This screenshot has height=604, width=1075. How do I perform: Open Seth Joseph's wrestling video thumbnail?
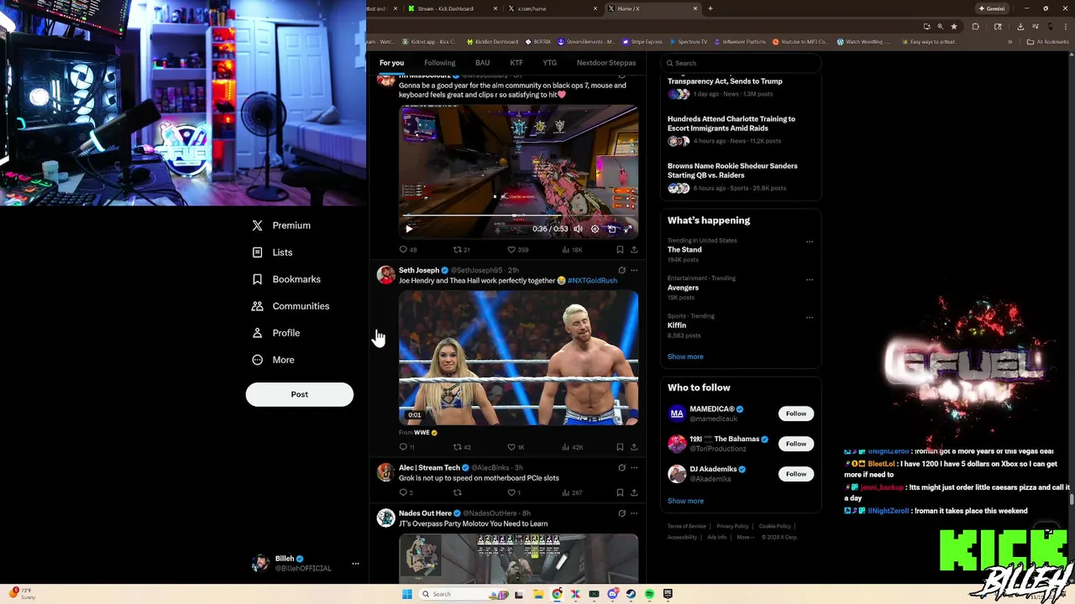click(x=518, y=358)
